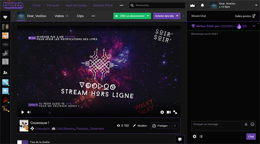Send message with the Chat button
This screenshot has height=144, width=260.
point(251,137)
